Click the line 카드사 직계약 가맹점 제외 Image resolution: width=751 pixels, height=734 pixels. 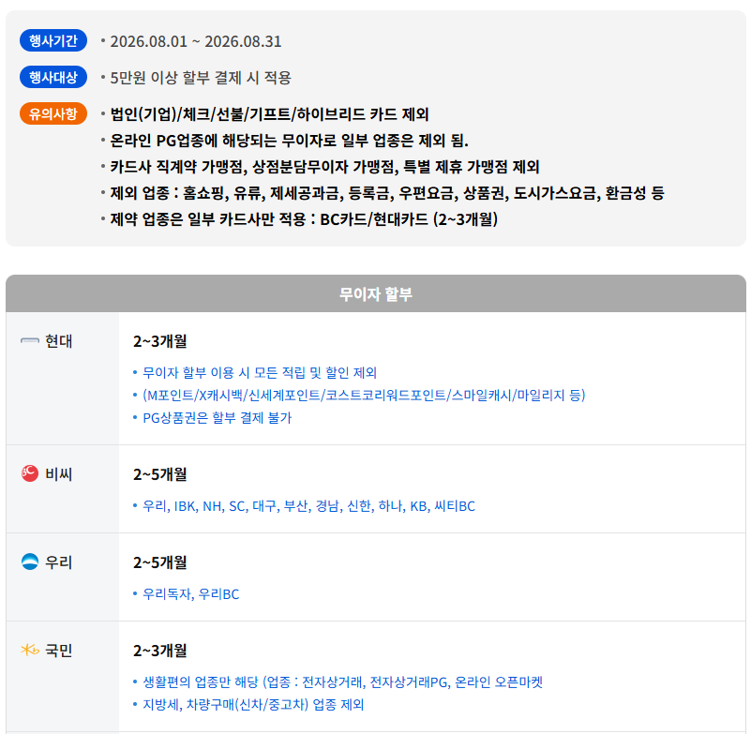pos(324,167)
